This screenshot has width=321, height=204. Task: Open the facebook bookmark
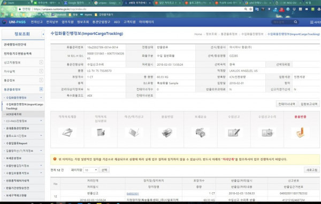point(59,15)
